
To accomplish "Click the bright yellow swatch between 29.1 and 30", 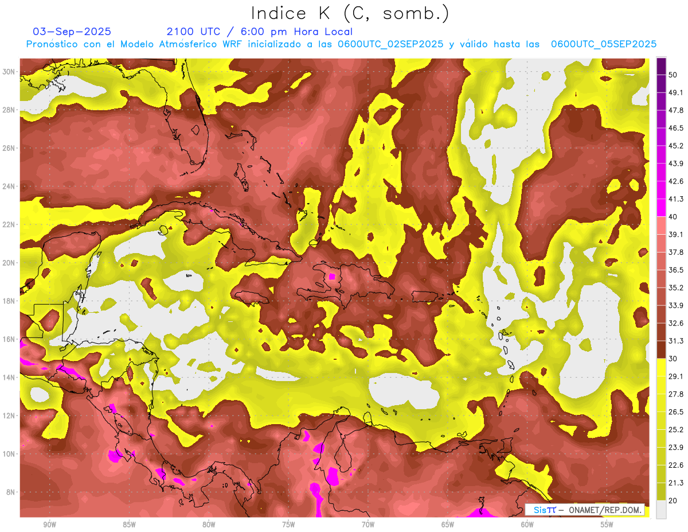I will pyautogui.click(x=661, y=367).
